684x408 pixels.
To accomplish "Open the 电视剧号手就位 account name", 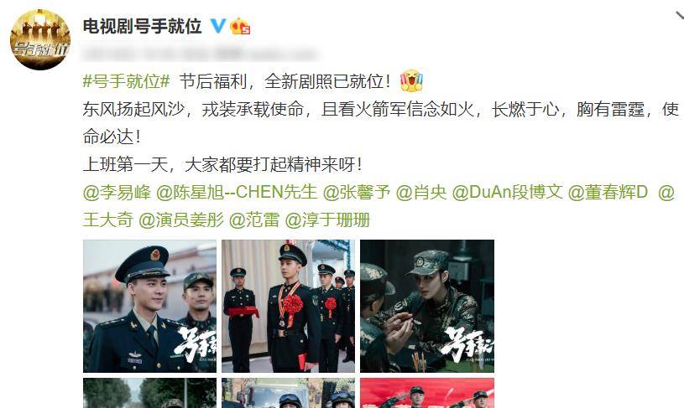I will click(142, 26).
